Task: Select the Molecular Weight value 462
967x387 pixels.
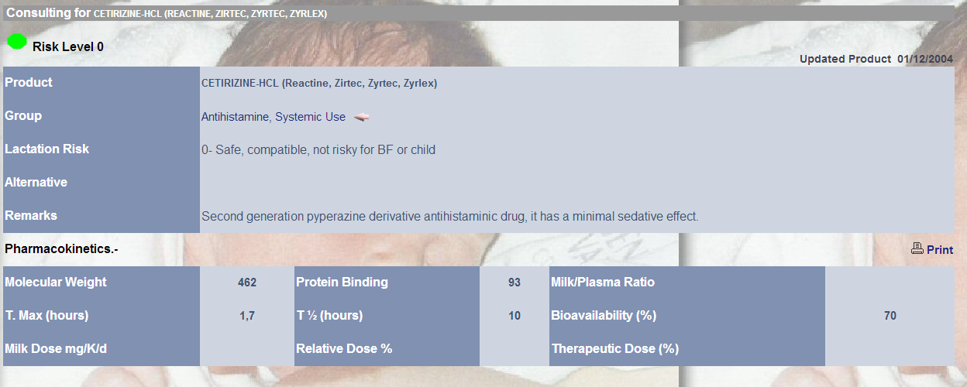Action: pyautogui.click(x=247, y=283)
